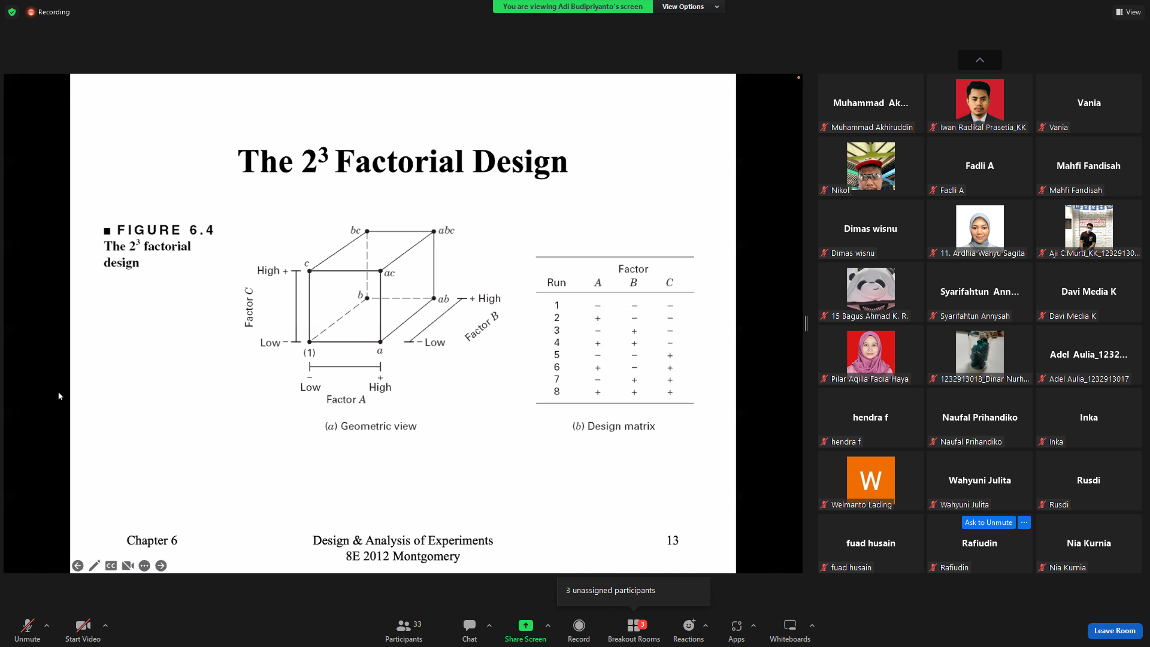Select Fadli A participant tile
This screenshot has width=1150, height=647.
(x=980, y=167)
